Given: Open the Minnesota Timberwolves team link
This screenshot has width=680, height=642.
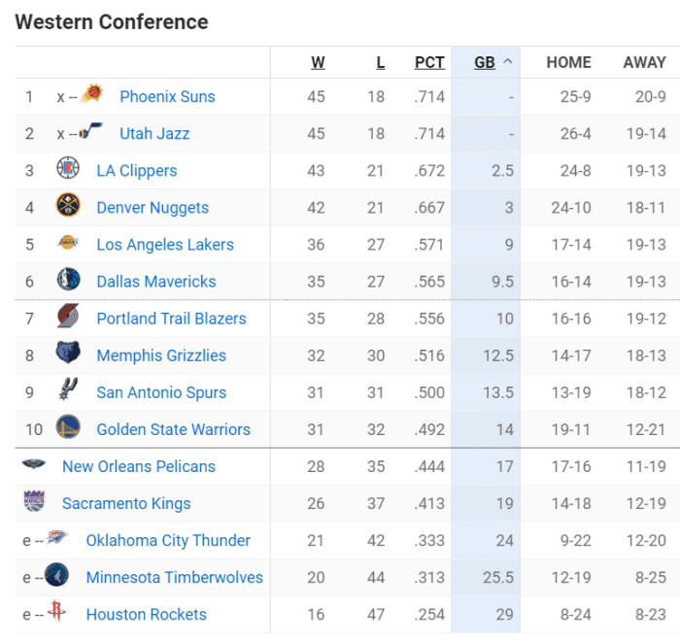Looking at the screenshot, I should click(174, 577).
